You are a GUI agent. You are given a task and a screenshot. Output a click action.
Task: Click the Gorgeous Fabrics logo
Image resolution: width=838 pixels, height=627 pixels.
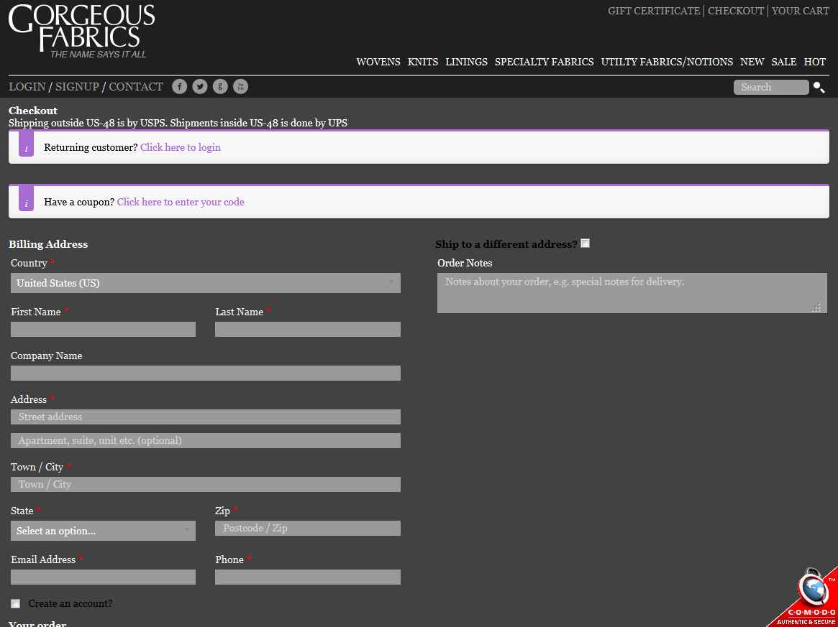pos(81,31)
